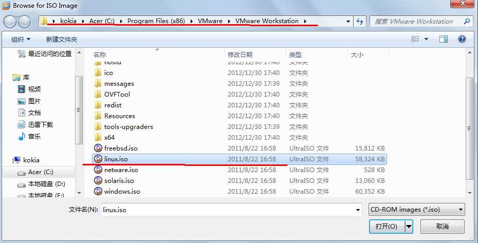The image size is (478, 243).
Task: Click the Acer (C:) breadcrumb segment
Action: pyautogui.click(x=102, y=21)
